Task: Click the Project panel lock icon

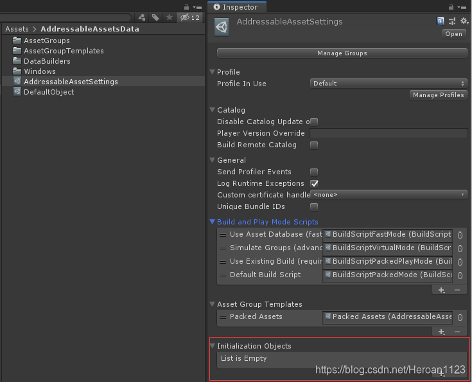Action: click(187, 6)
